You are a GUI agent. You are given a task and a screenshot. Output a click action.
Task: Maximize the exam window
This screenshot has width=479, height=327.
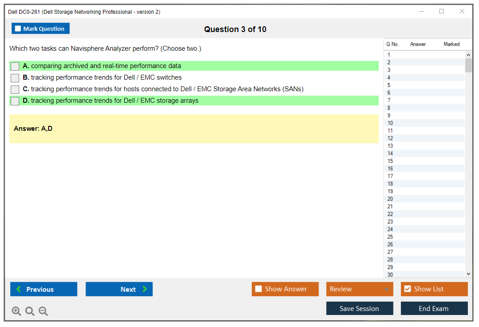tap(442, 12)
